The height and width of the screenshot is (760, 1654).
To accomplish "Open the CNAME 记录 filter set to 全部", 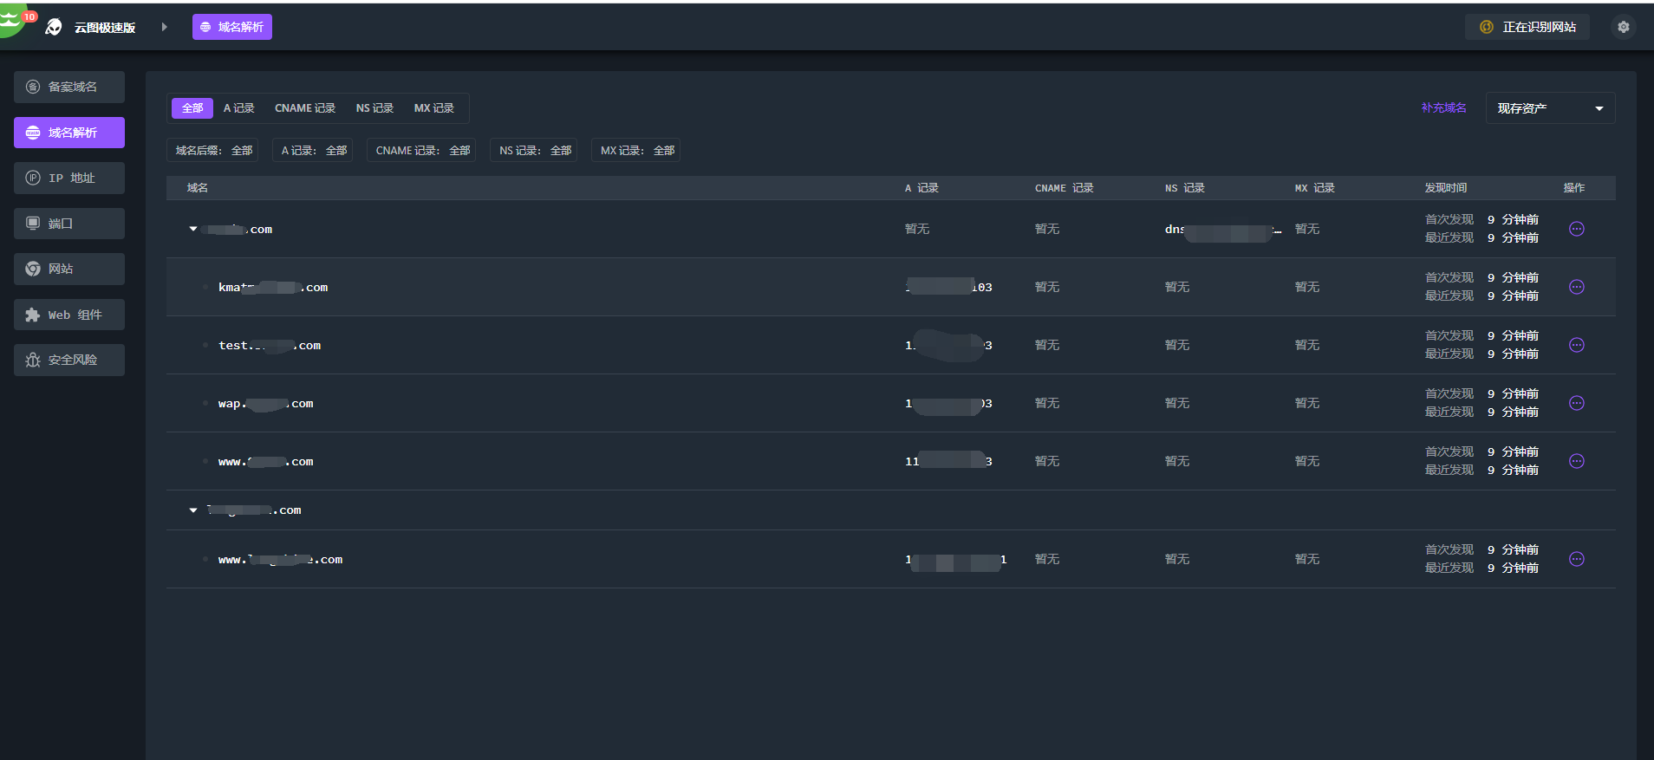I will [x=422, y=151].
